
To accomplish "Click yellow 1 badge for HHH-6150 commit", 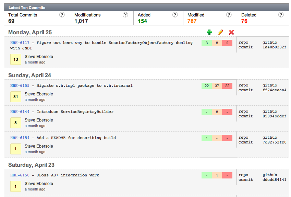I will pos(15,186).
